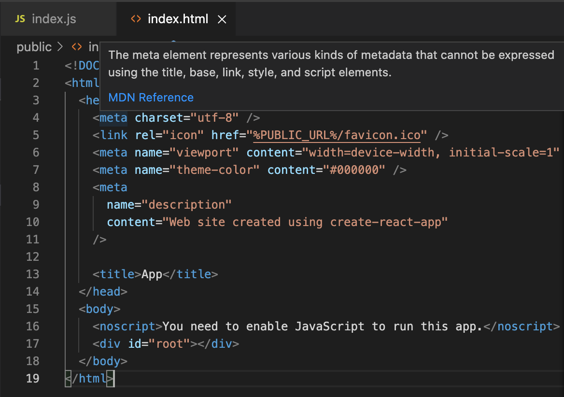Click the noscript message text
564x397 pixels.
tap(322, 326)
